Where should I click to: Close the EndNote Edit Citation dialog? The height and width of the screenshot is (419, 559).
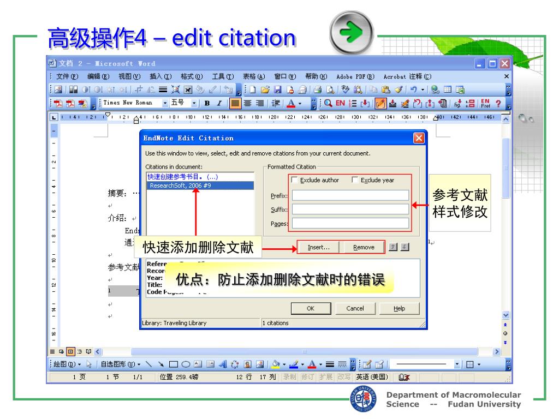pos(419,138)
